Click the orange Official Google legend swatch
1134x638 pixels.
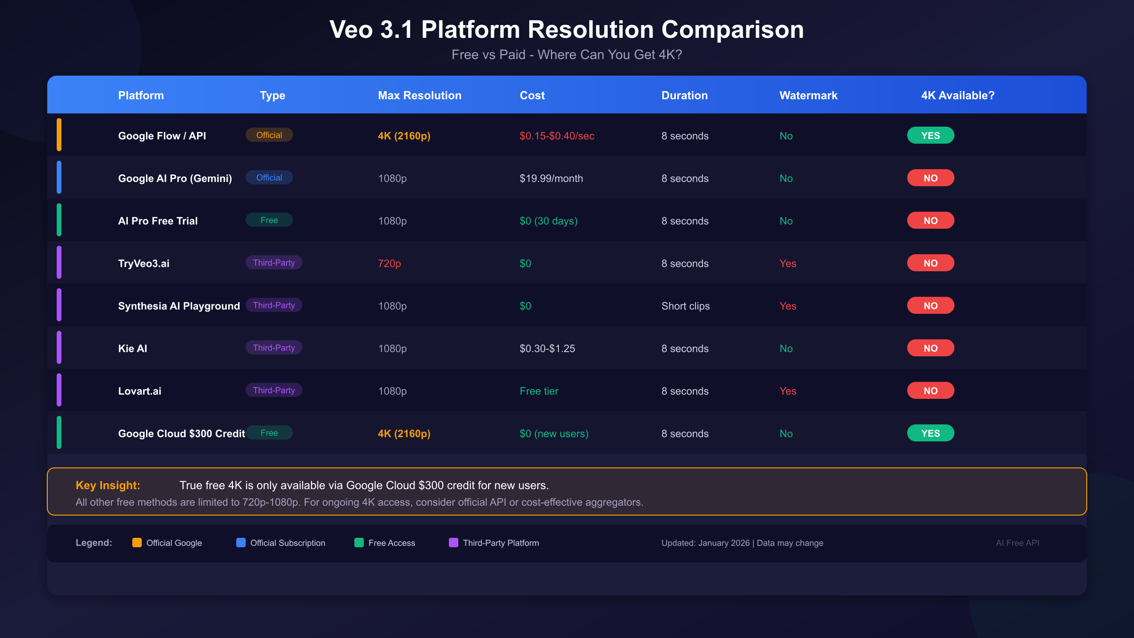137,543
